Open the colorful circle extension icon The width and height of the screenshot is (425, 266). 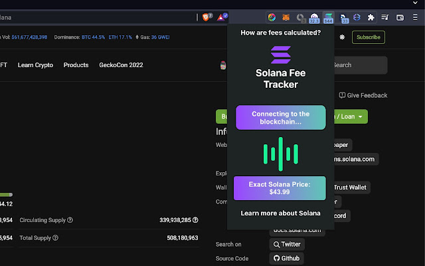[x=272, y=17]
